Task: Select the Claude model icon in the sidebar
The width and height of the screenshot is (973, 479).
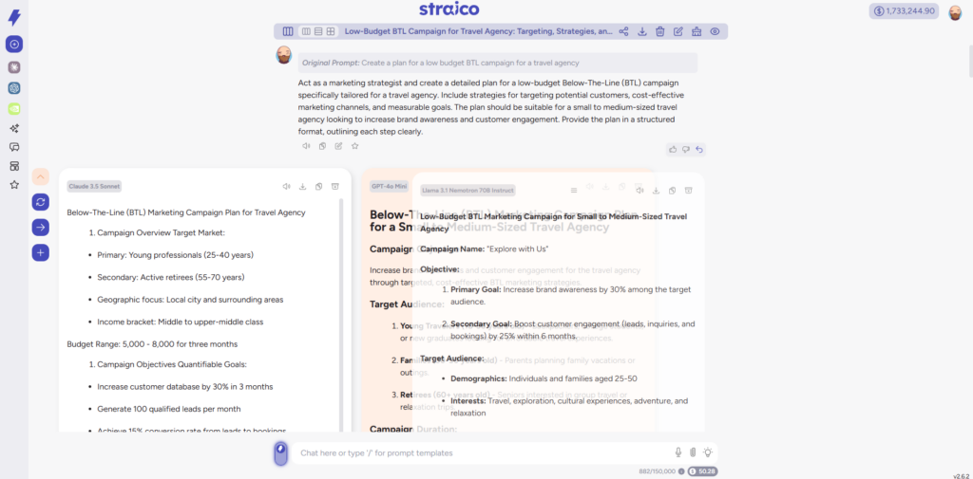Action: point(14,66)
